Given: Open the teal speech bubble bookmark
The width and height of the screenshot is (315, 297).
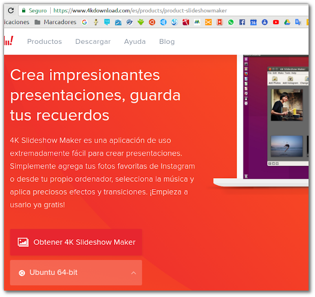Looking at the screenshot, I should coord(107,22).
